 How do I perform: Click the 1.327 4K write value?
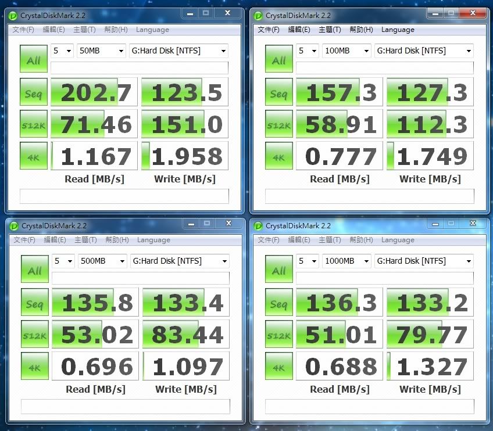(x=430, y=367)
